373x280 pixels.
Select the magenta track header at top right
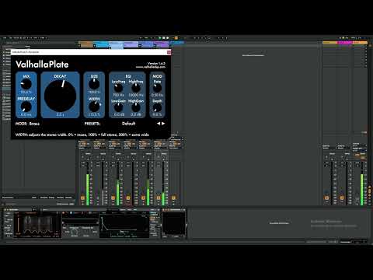pos(345,42)
